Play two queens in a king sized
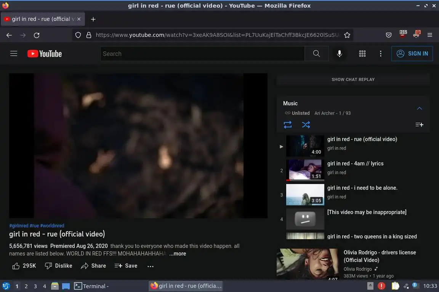 click(x=372, y=236)
